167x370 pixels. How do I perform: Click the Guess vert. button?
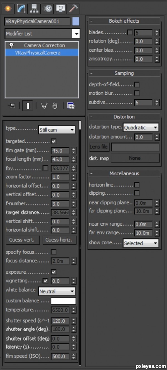(x=23, y=240)
